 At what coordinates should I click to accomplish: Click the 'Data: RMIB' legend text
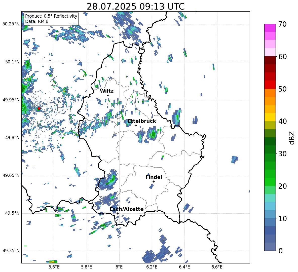(x=37, y=21)
